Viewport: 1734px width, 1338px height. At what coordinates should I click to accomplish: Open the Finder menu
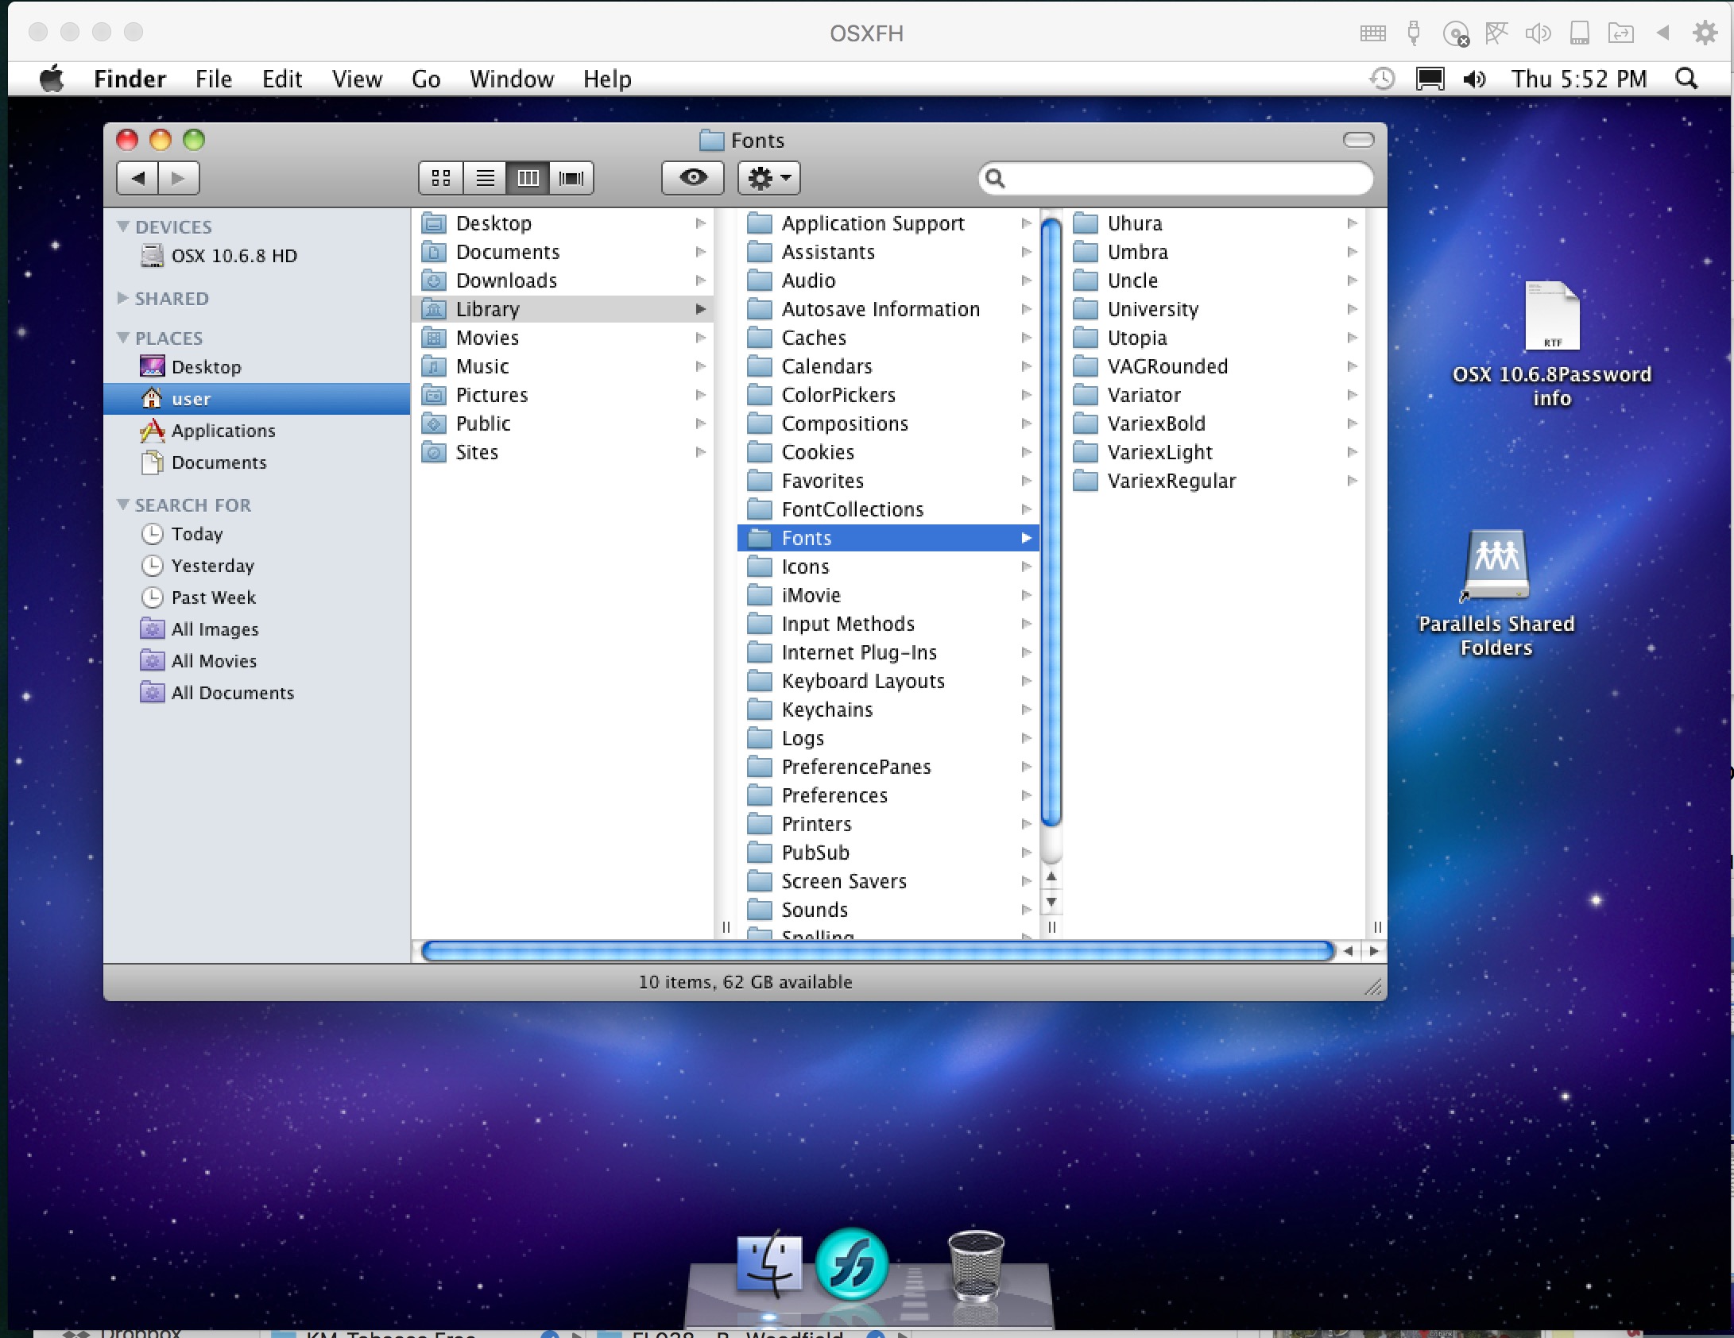(130, 79)
